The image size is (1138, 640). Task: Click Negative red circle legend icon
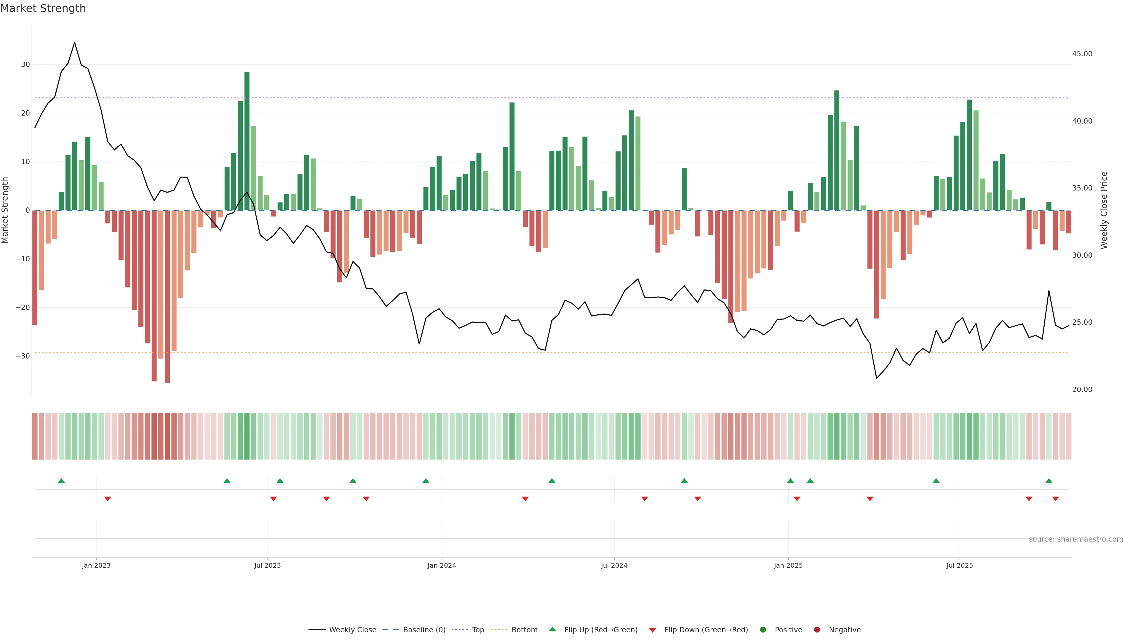(817, 630)
